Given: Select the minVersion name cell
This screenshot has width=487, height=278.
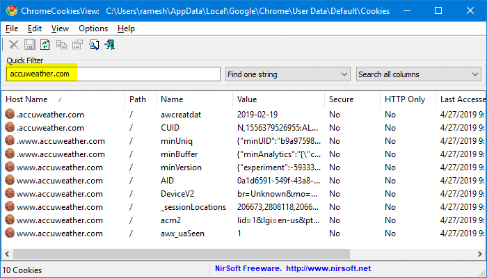Looking at the screenshot, I should pos(181,167).
